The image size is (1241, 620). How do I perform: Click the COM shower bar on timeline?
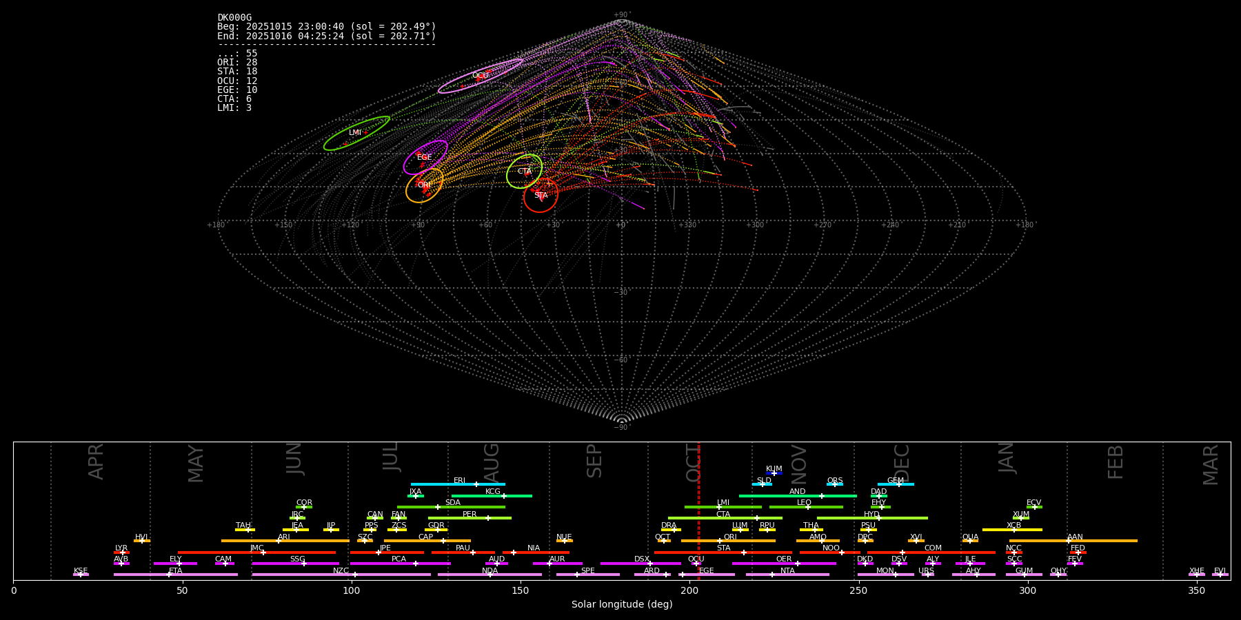(x=931, y=552)
